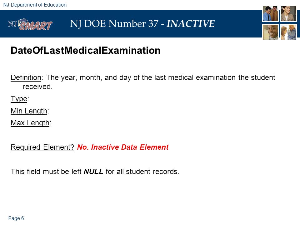Click the NJ SMART logo
This screenshot has width=300, height=225.
tap(30, 24)
